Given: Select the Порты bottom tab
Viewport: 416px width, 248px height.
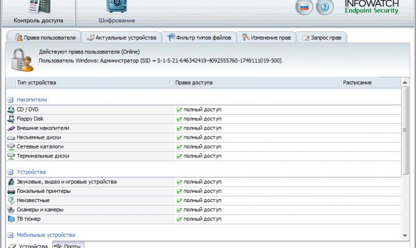Looking at the screenshot, I should pyautogui.click(x=68, y=246).
